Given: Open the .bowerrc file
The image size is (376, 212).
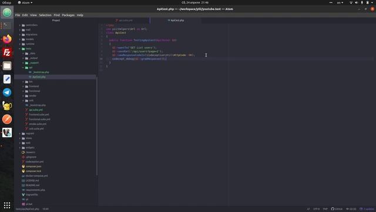Looking at the screenshot, I should coord(31,152).
